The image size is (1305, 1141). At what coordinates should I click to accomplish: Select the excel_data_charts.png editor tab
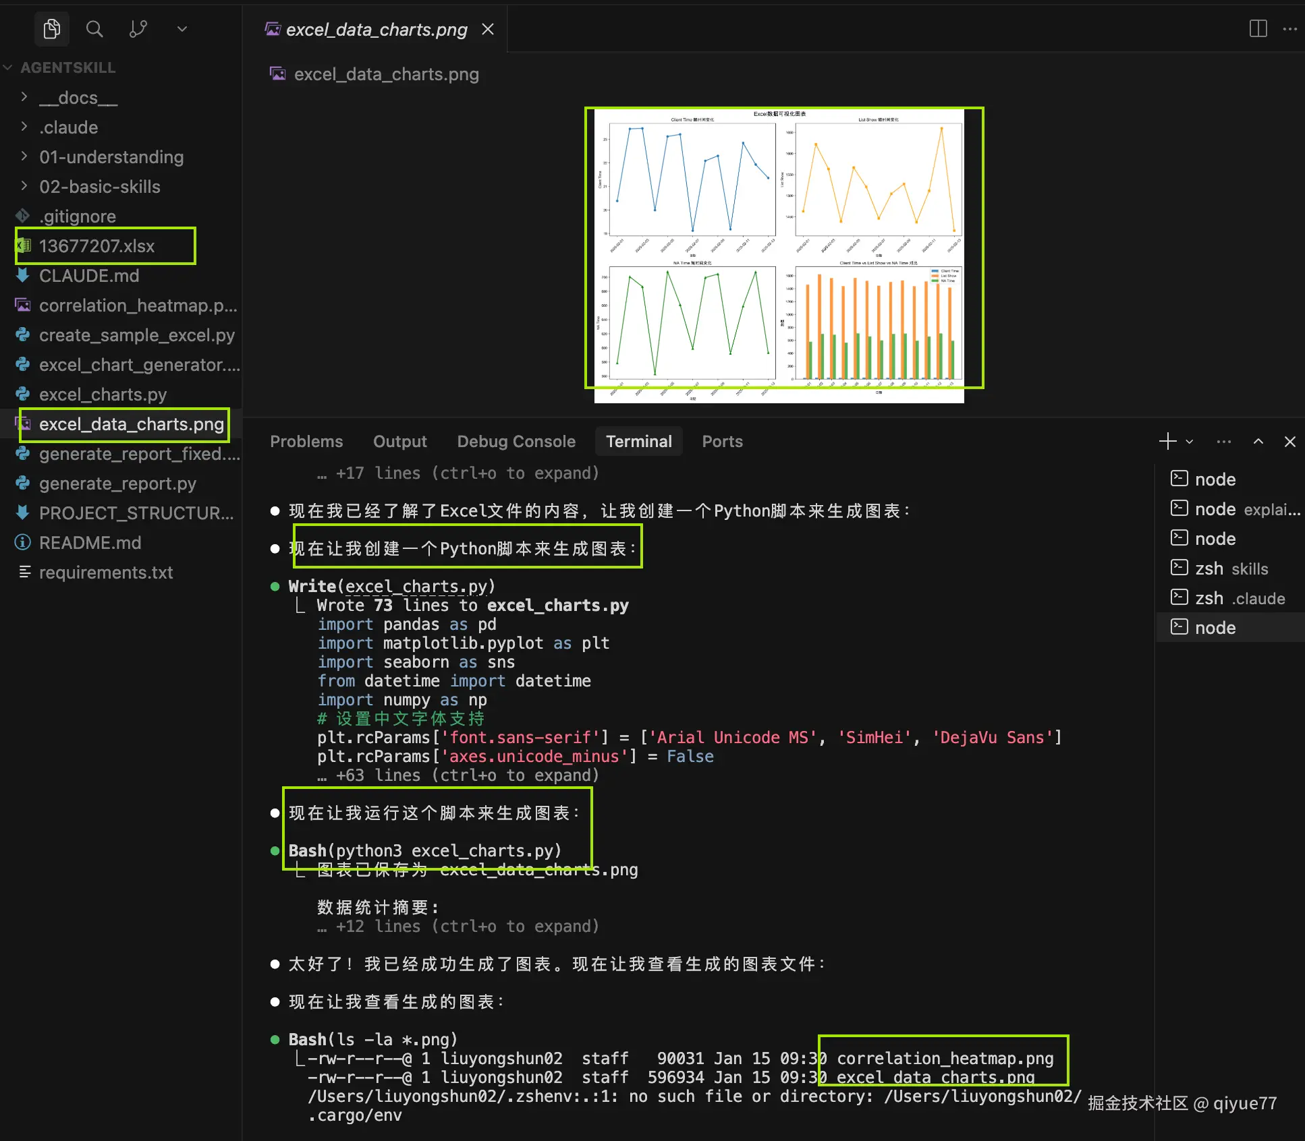point(376,29)
